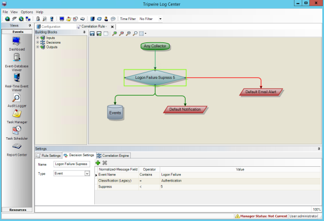324x221 pixels.
Task: Select the Classification (Legacy) row
Action: coord(208,181)
